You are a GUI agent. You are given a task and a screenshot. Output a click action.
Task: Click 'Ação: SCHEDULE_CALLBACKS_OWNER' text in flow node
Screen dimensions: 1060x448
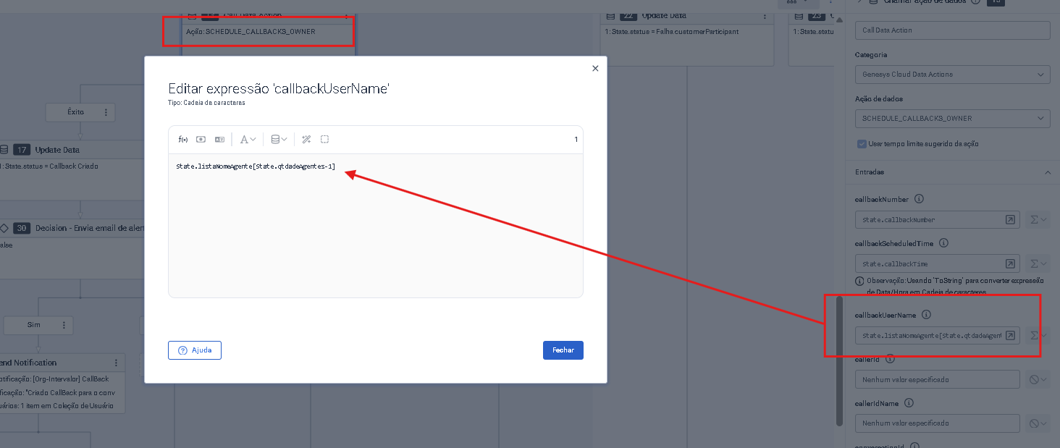click(251, 32)
